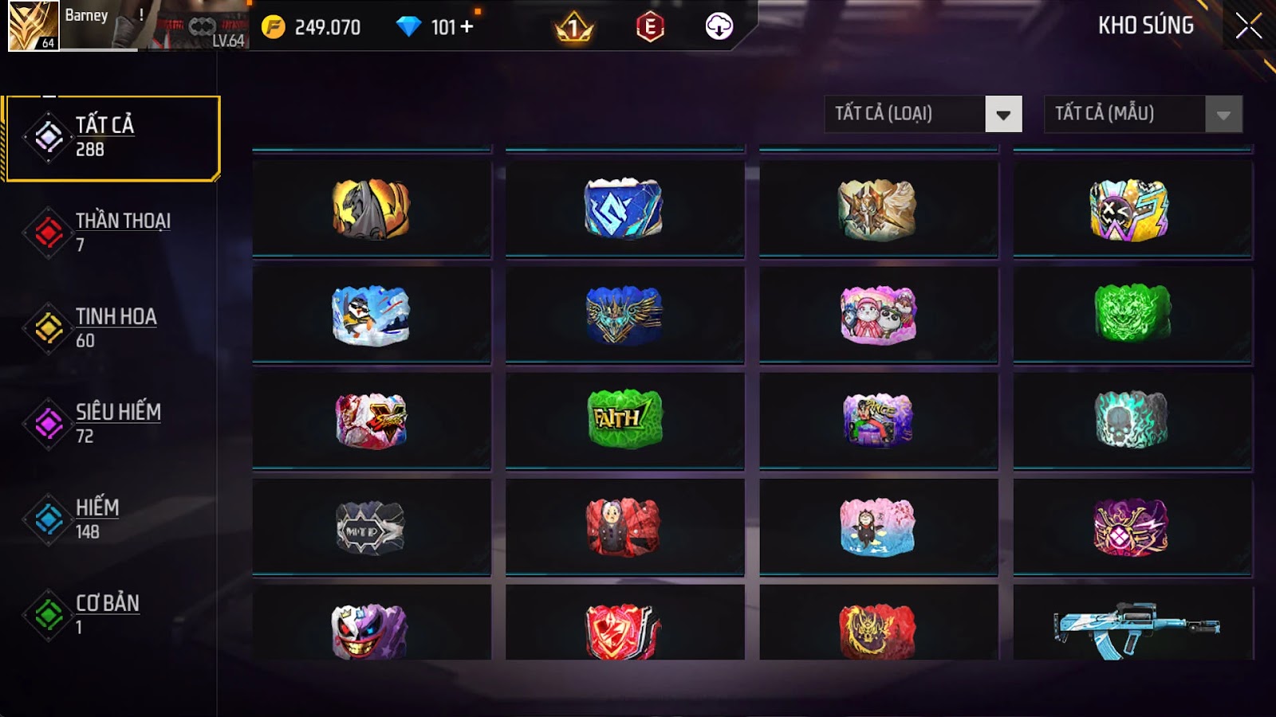Screen dimensions: 1276x717
Task: Tap the red hexagon E badge
Action: coord(650,27)
